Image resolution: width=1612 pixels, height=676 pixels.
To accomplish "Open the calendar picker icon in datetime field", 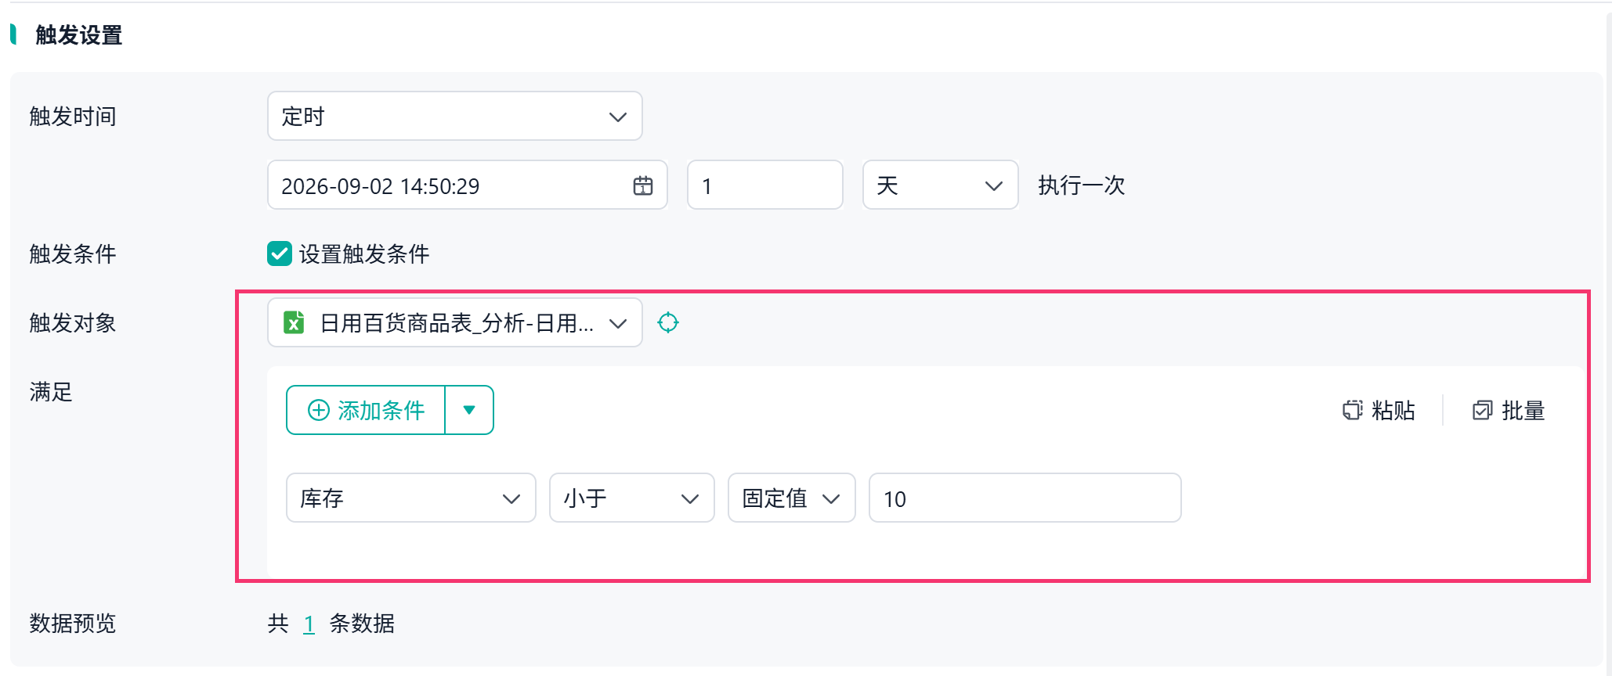I will coord(642,185).
